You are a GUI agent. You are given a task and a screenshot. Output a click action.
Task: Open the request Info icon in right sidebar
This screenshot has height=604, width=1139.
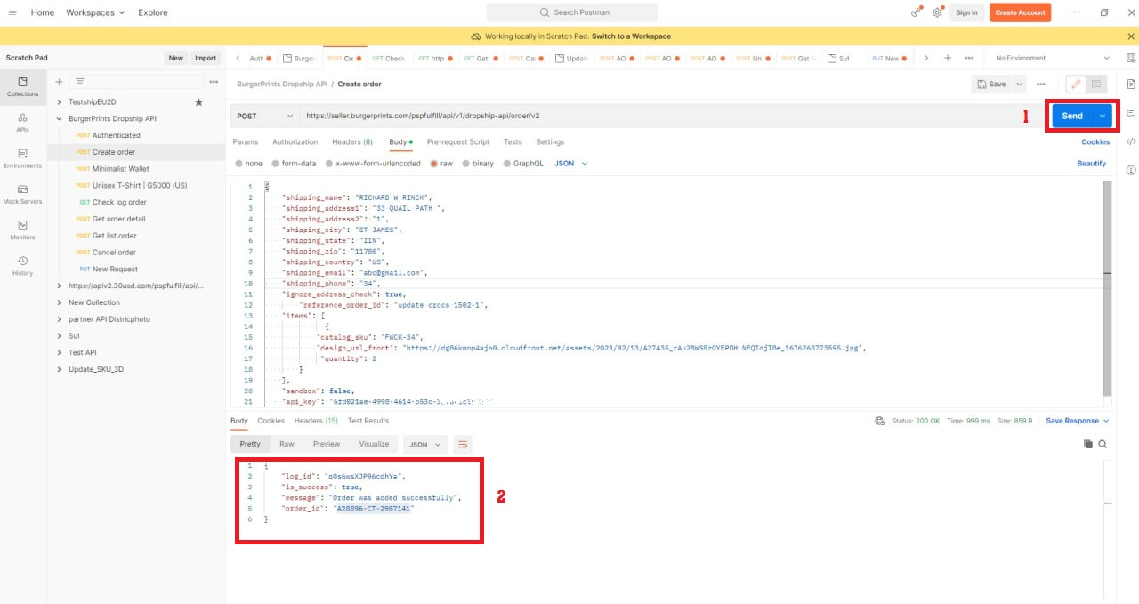(x=1131, y=170)
